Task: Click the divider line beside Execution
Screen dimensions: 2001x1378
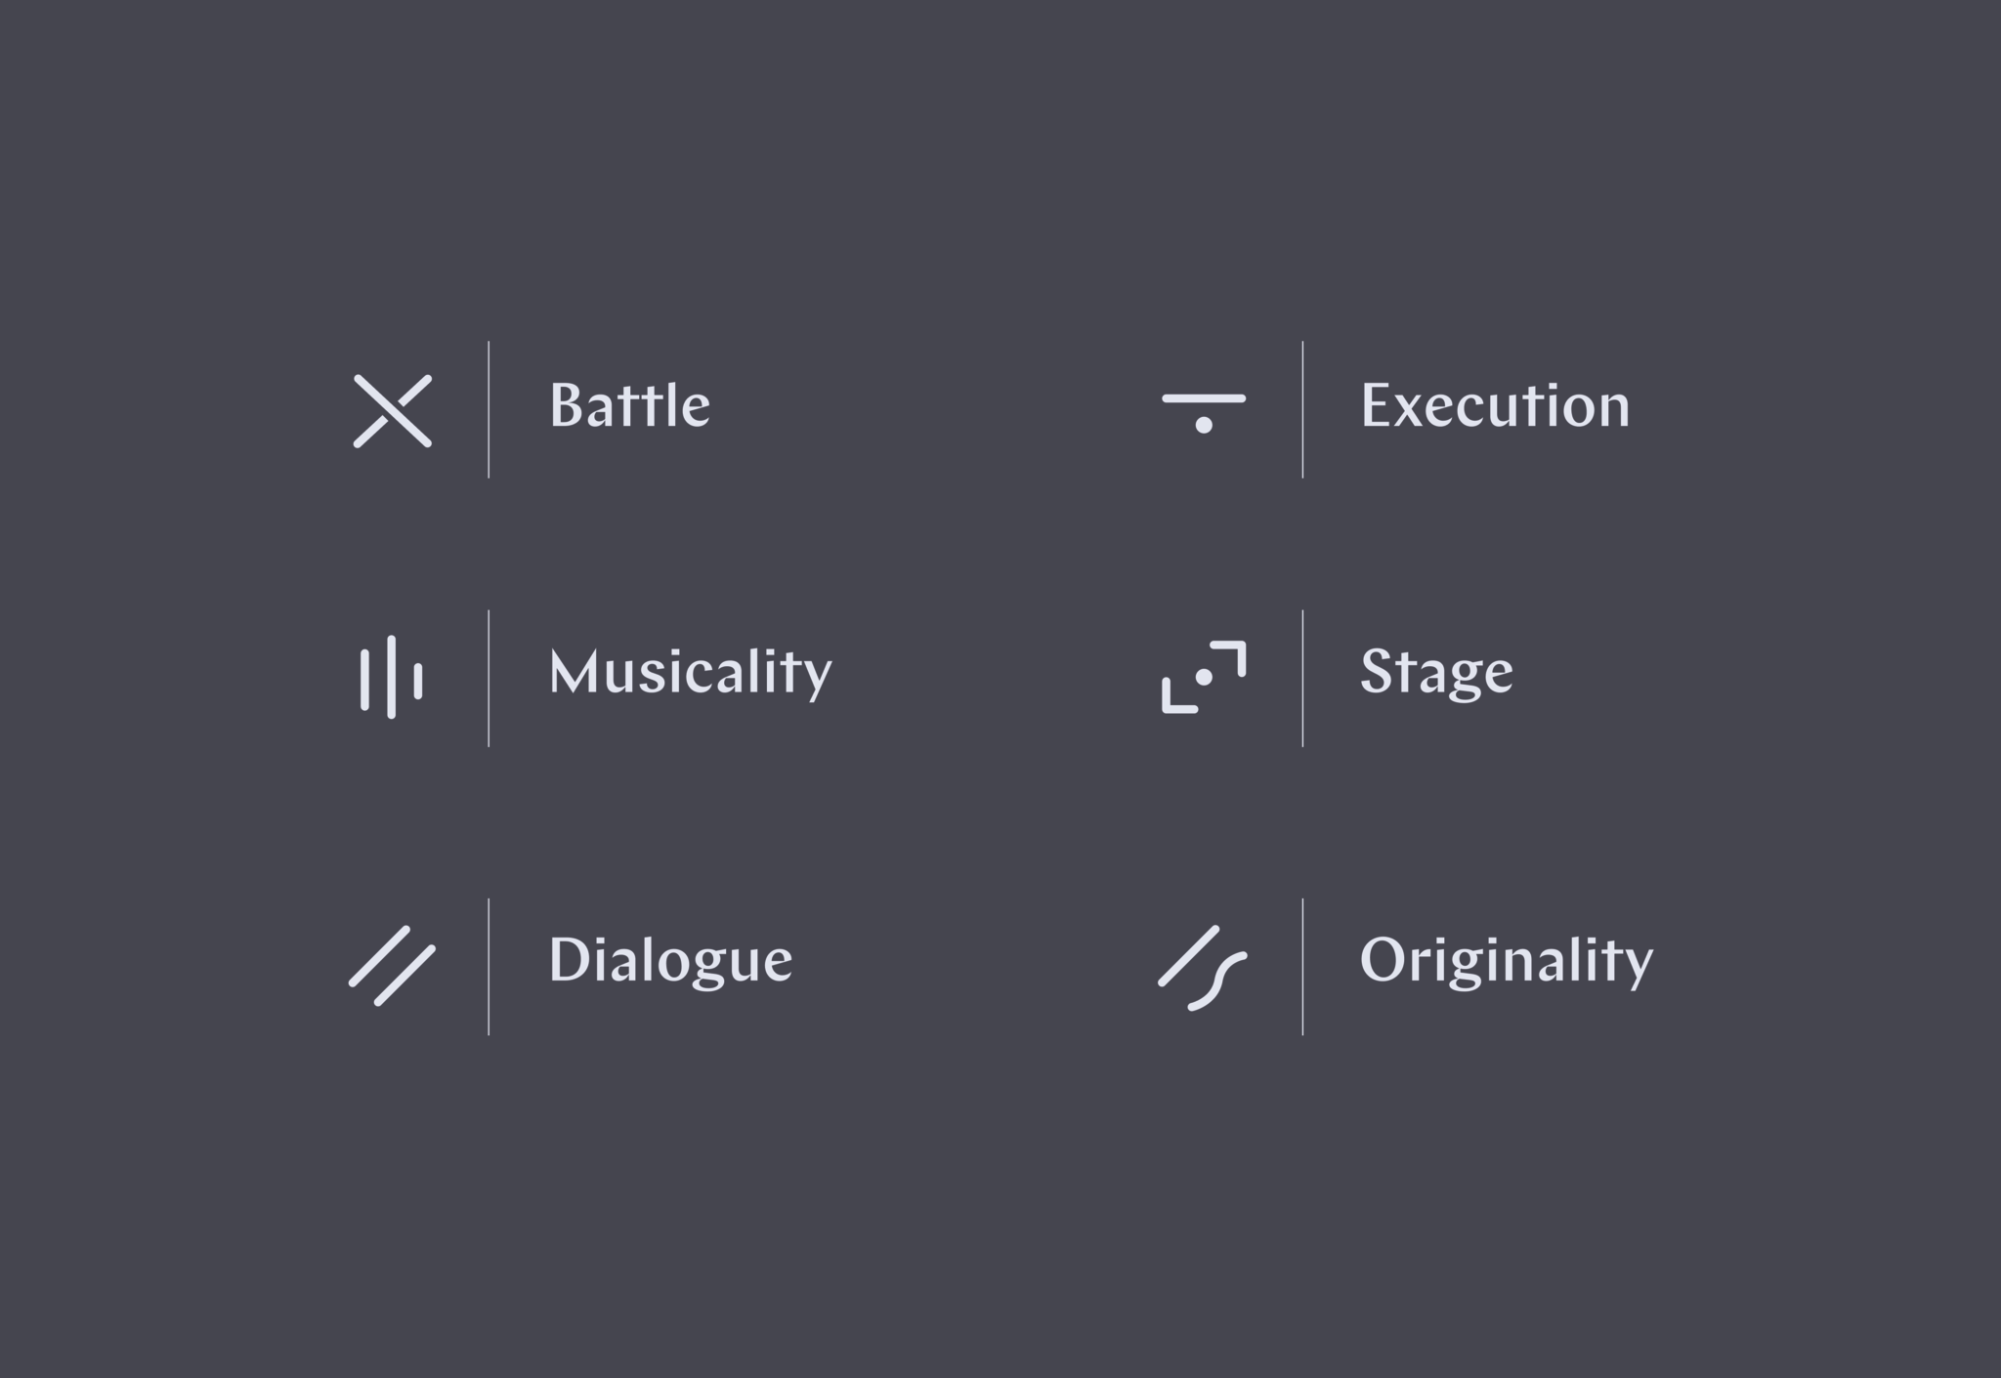Action: (1302, 409)
